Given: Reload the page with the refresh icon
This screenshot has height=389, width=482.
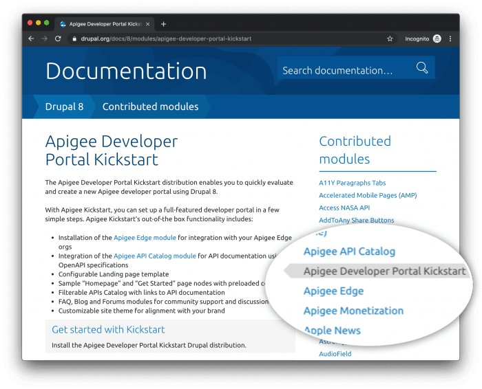Looking at the screenshot, I should [58, 38].
